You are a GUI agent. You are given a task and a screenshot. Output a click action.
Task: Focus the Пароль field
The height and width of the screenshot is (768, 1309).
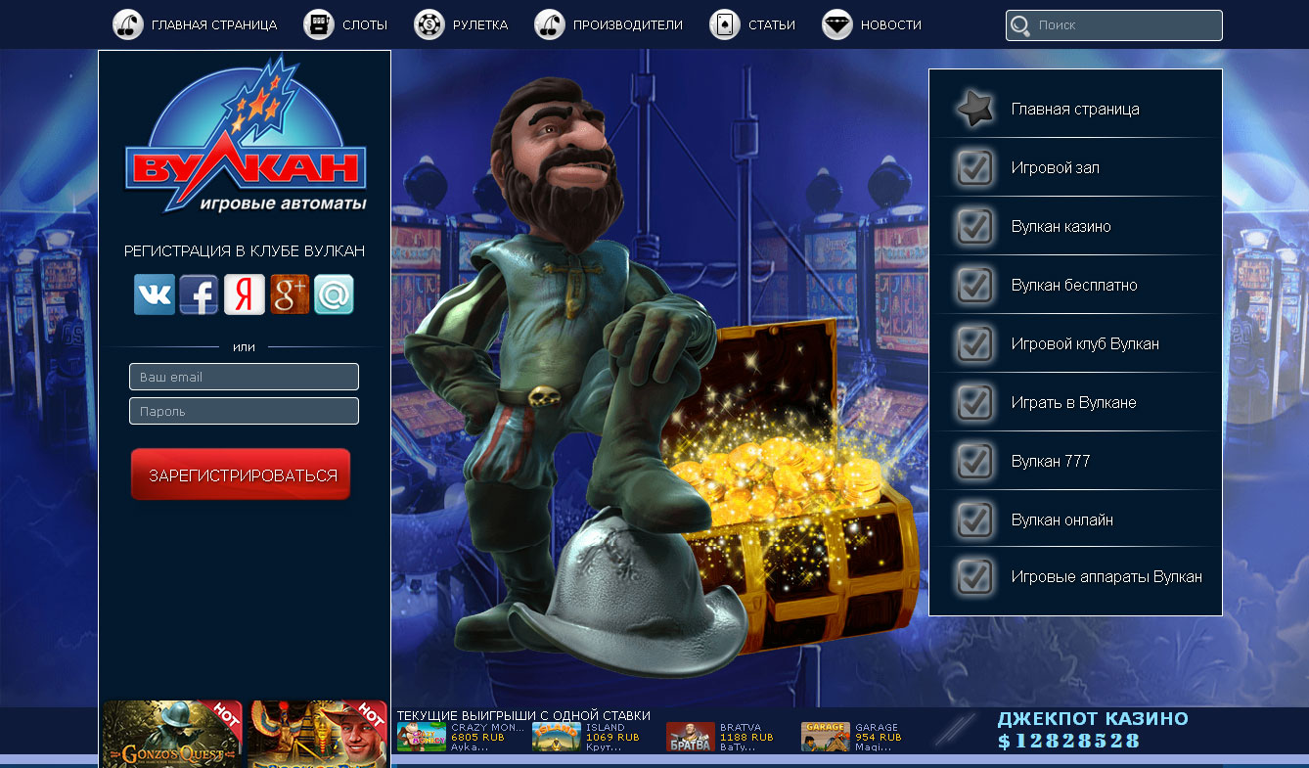pos(244,411)
